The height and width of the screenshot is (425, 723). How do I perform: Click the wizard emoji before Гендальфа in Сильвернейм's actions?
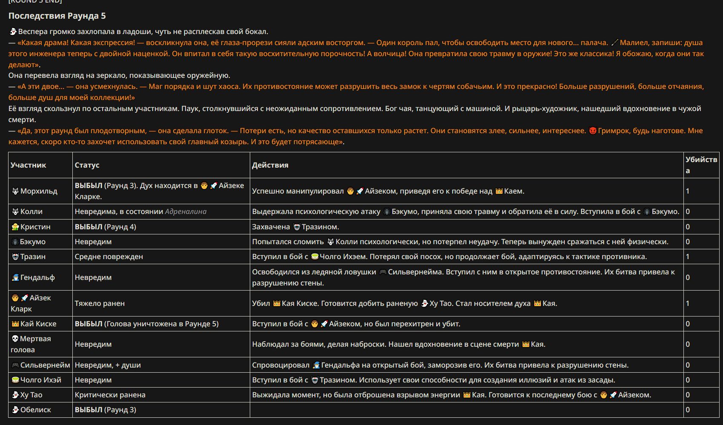coord(316,365)
